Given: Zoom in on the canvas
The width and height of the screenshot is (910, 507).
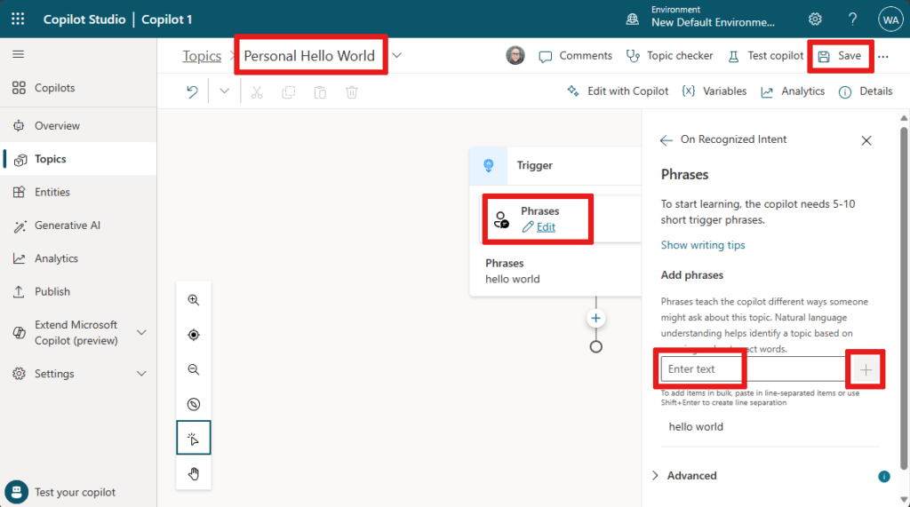Looking at the screenshot, I should 194,300.
